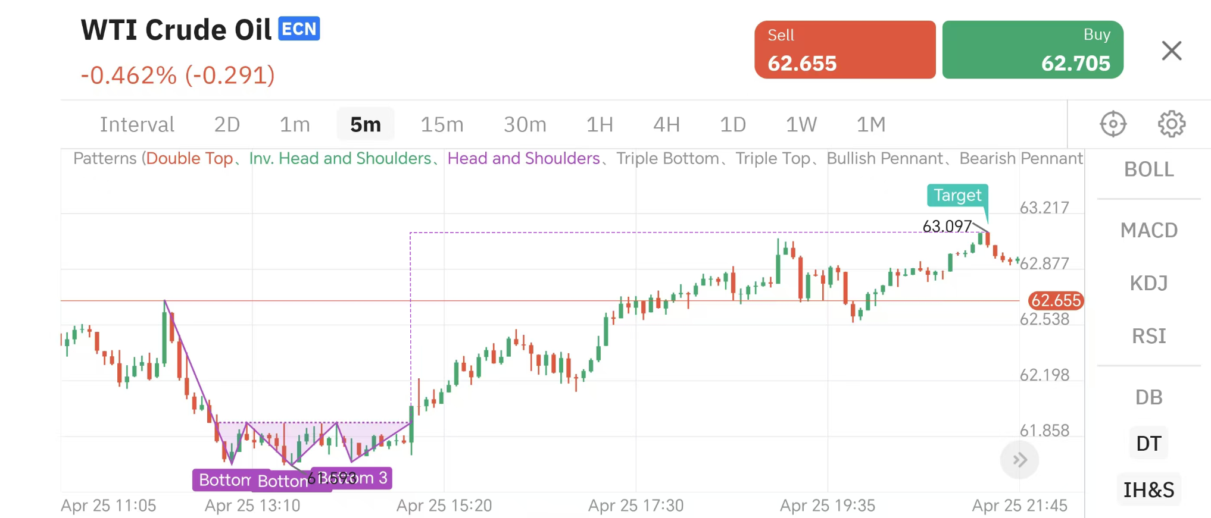Viewport: 1211px width, 518px height.
Task: Toggle IH&S pattern detection
Action: click(1148, 490)
